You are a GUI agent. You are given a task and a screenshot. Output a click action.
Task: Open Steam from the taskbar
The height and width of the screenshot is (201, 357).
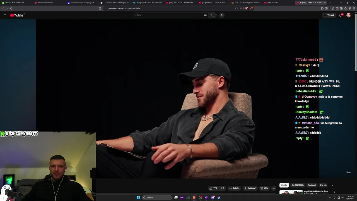(x=219, y=198)
